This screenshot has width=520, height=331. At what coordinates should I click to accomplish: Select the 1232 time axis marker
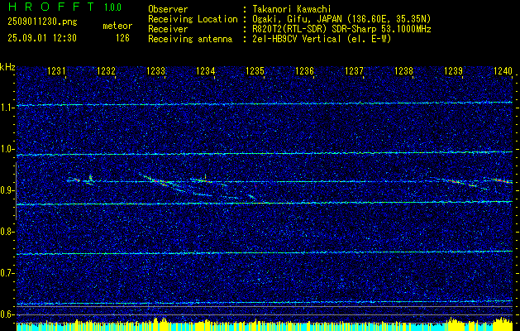106,70
